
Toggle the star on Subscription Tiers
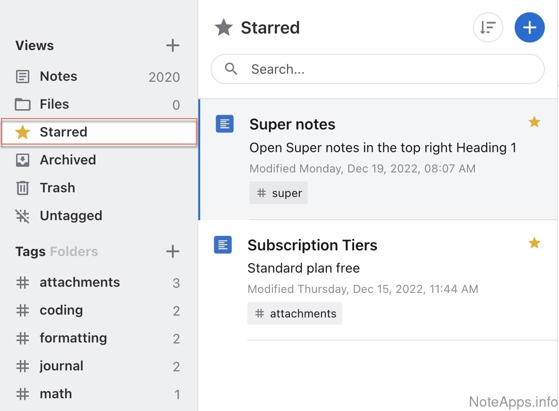click(534, 243)
